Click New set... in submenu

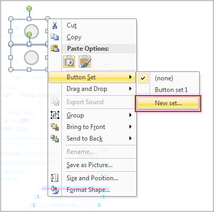click(168, 103)
